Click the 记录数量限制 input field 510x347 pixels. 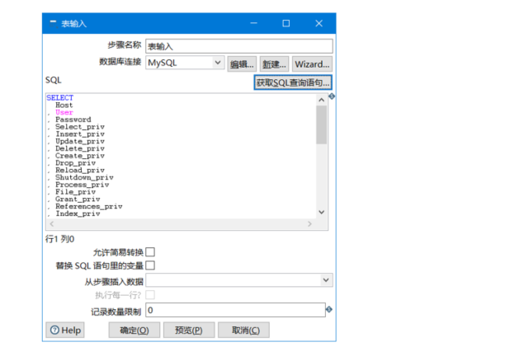(x=235, y=310)
